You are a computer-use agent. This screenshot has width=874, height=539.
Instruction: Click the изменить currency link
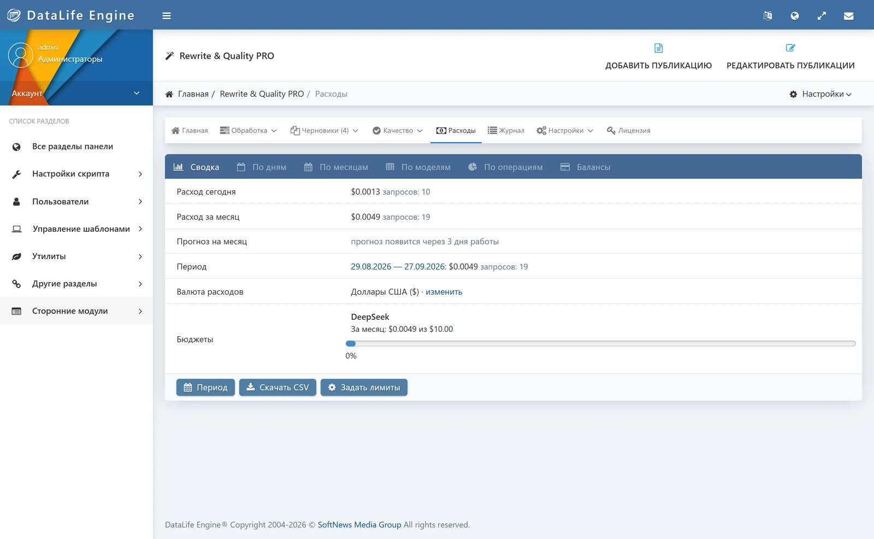click(x=444, y=292)
